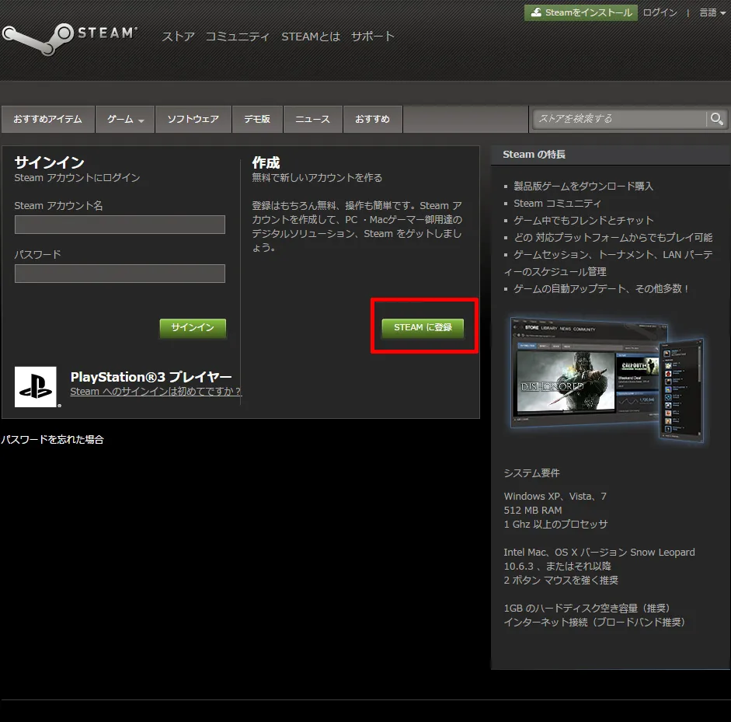This screenshot has height=722, width=731.
Task: Click the ゲームの自動アップデート、その他多数 text
Action: tap(601, 288)
